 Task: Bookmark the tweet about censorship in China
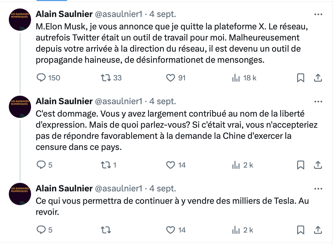[x=301, y=165]
